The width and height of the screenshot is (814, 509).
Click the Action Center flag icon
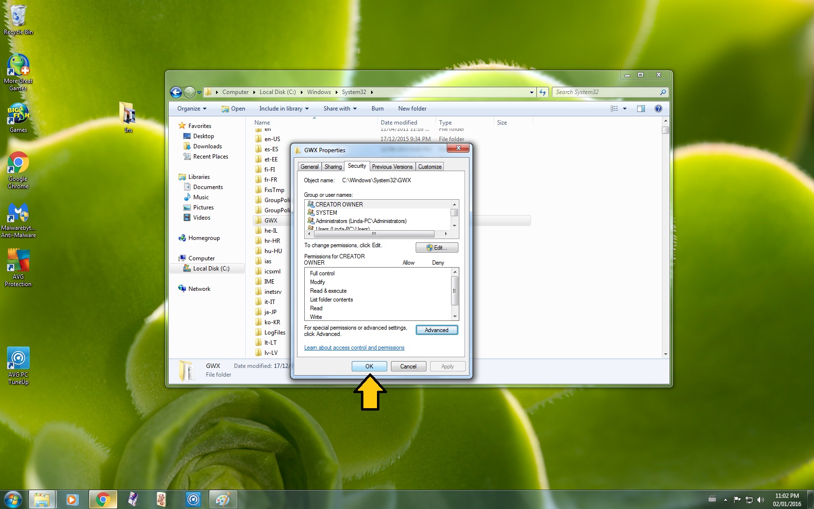tap(737, 500)
